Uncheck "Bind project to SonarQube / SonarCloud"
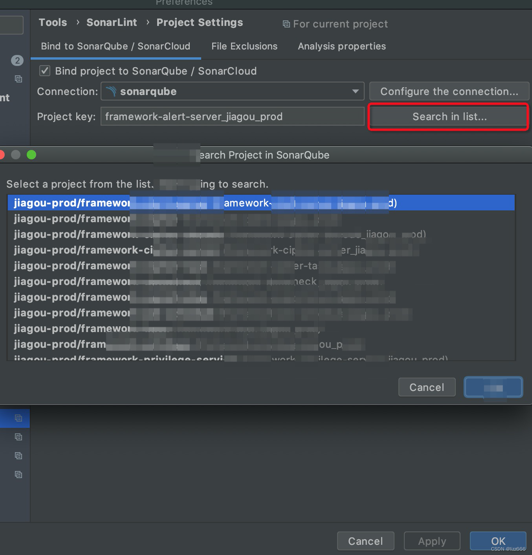 click(44, 71)
